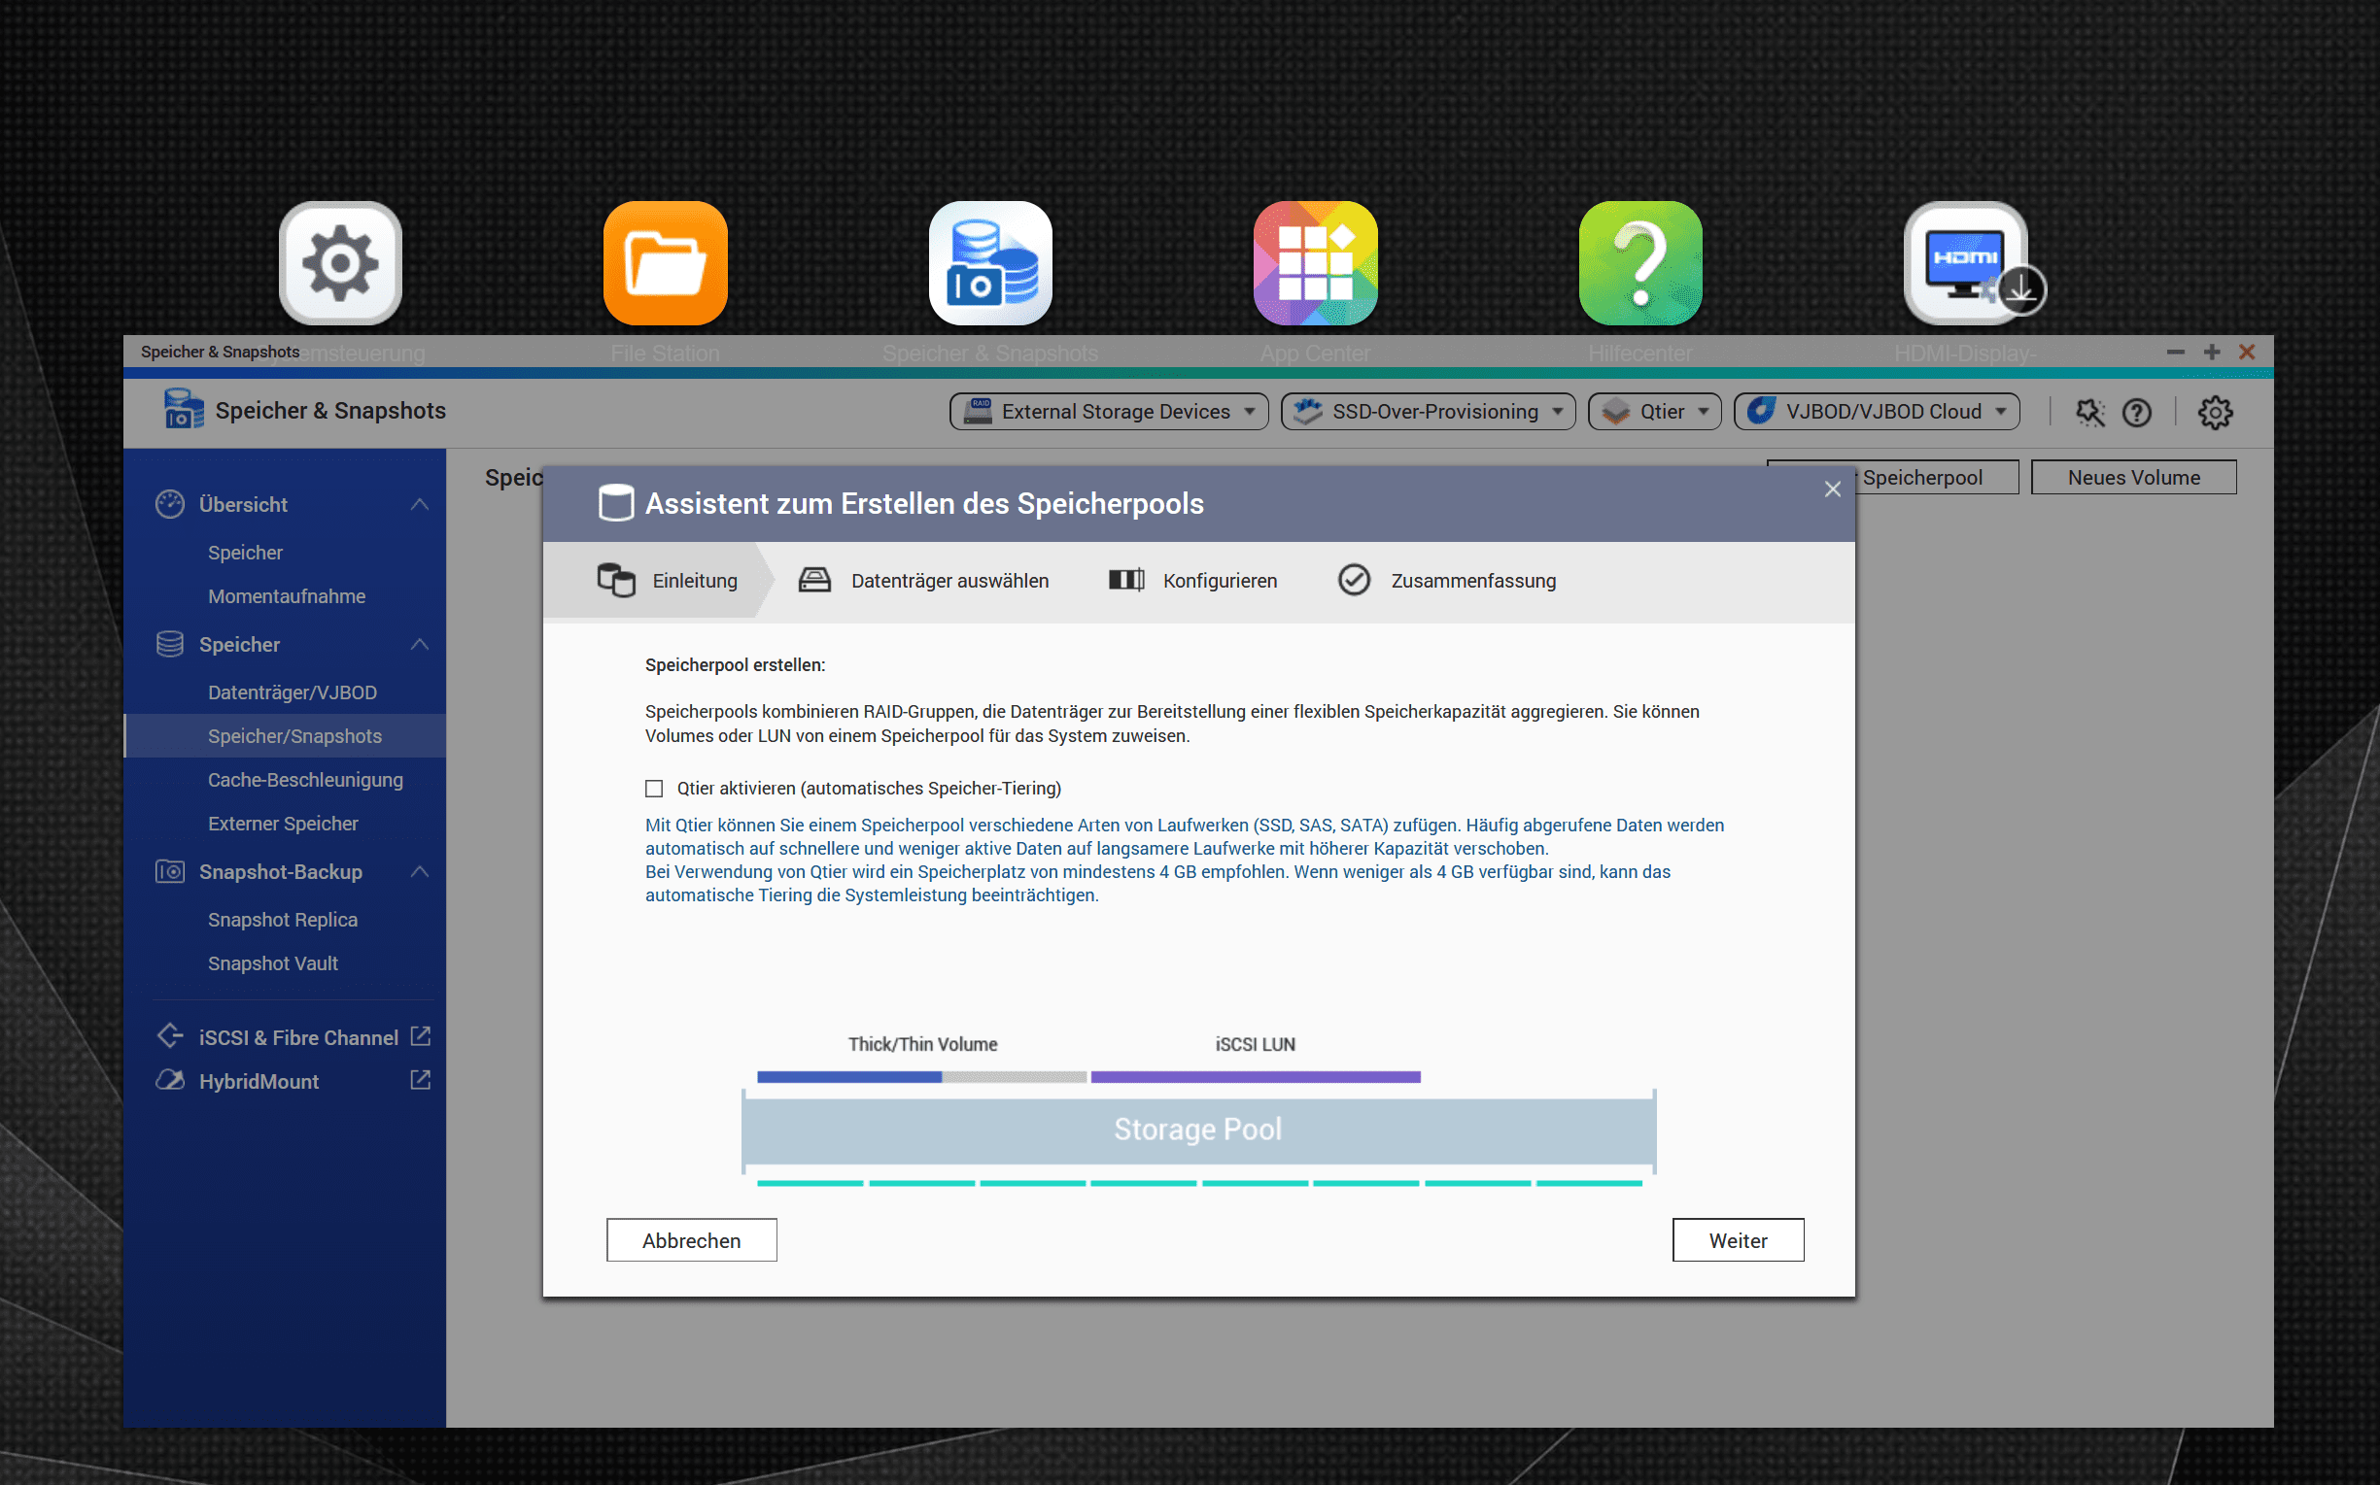Select Externer Speicher in sidebar
The height and width of the screenshot is (1485, 2380).
tap(283, 823)
